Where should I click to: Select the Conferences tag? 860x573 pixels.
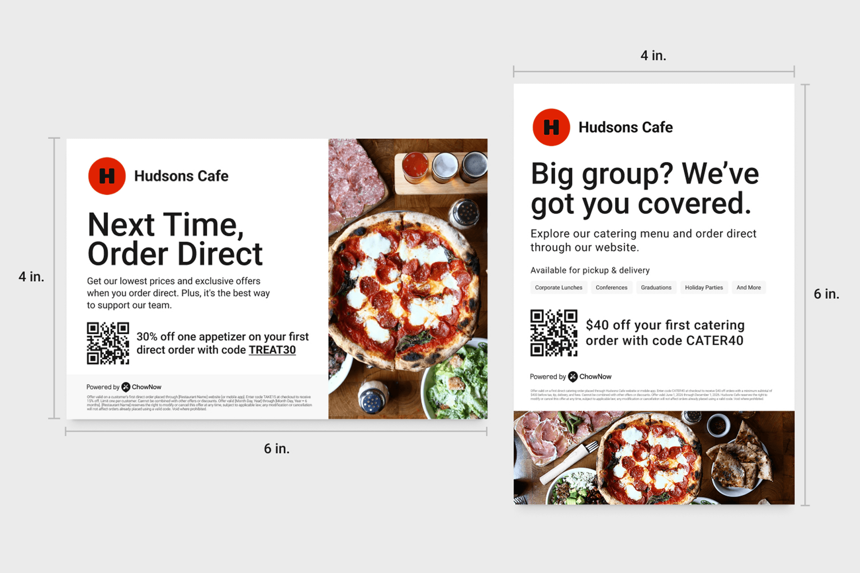pyautogui.click(x=611, y=288)
